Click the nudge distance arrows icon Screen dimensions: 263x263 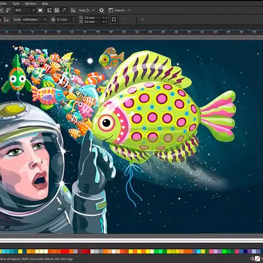point(53,19)
